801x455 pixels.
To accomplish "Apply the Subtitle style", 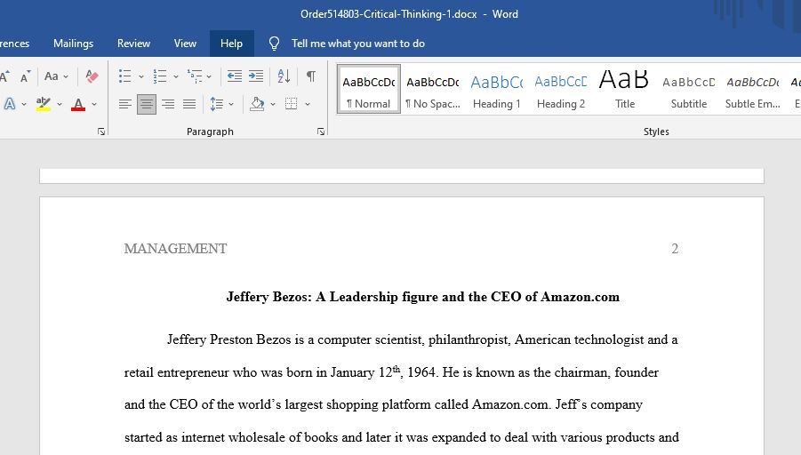I will 688,90.
